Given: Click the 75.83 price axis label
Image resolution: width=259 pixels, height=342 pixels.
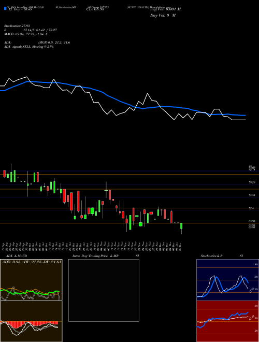Looking at the screenshot, I should [x=252, y=195].
